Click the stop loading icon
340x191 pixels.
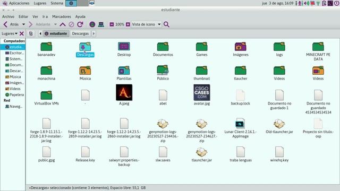click(x=71, y=24)
